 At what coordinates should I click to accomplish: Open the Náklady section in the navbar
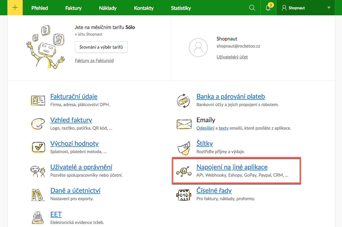(108, 8)
